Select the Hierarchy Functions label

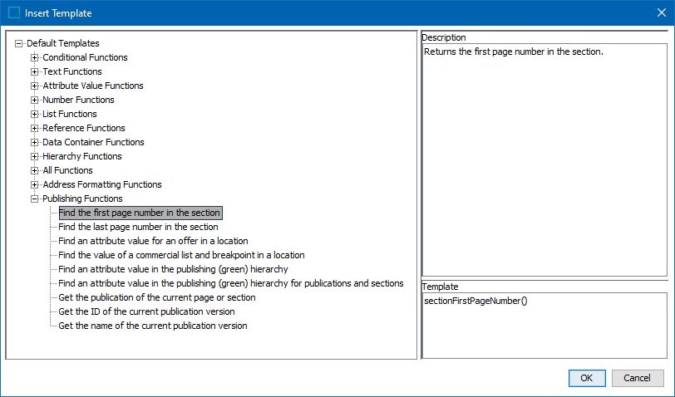(x=81, y=157)
